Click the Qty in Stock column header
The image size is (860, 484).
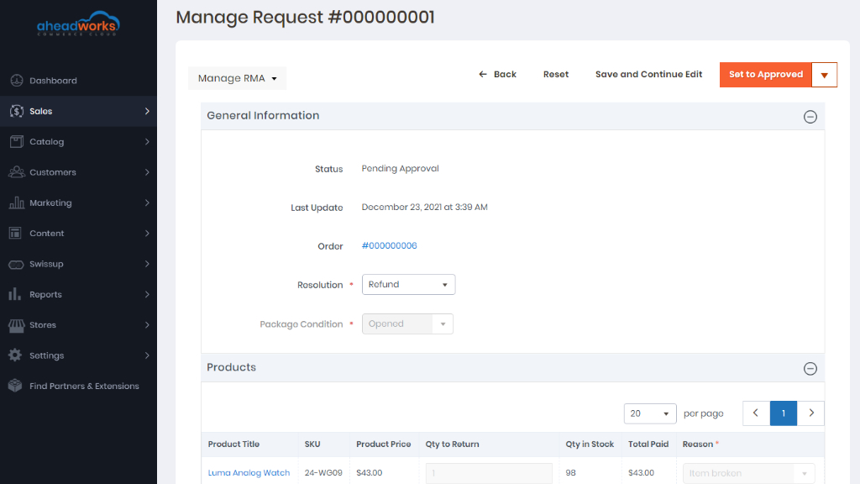point(590,444)
